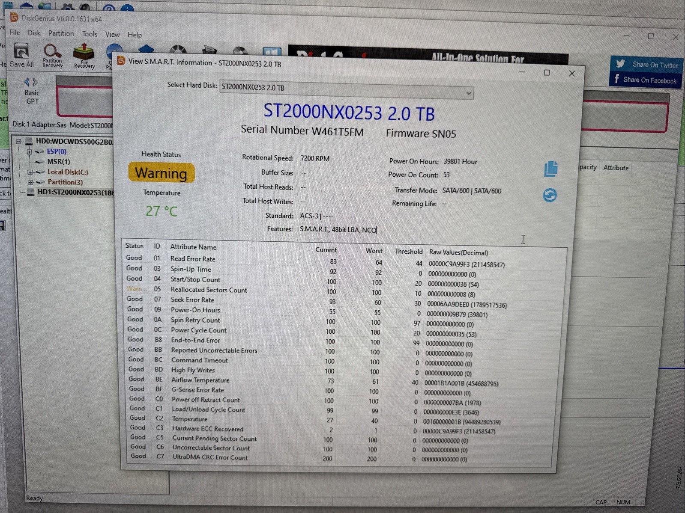Open the Partition menu

pos(61,33)
